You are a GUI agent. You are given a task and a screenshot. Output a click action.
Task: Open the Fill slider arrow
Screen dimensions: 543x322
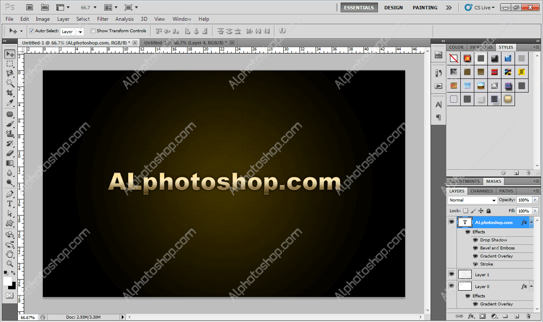(535, 211)
